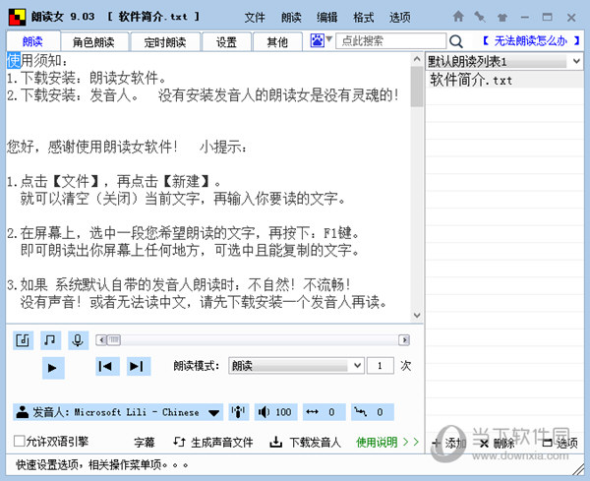This screenshot has height=481, width=590.
Task: Click the line 1.下载安装:朗读女软件
Action: (87, 78)
